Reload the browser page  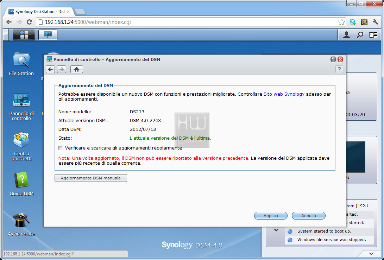pos(29,22)
